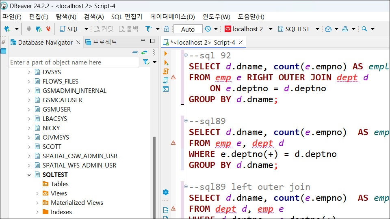Select the GSMADMIN_INTERNAL schema
The height and width of the screenshot is (219, 390).
pos(74,91)
